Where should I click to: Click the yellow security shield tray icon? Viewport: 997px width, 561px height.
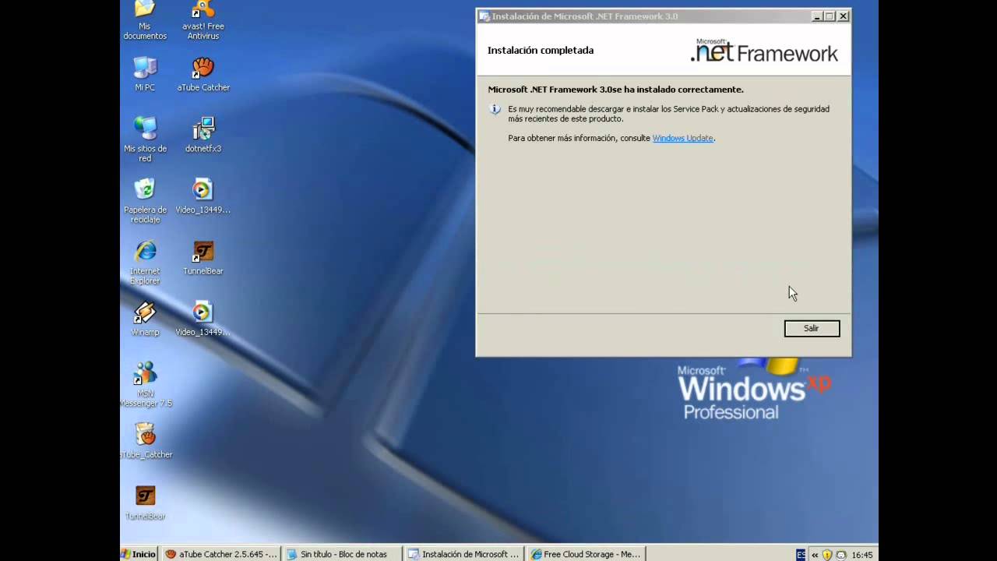click(x=828, y=555)
